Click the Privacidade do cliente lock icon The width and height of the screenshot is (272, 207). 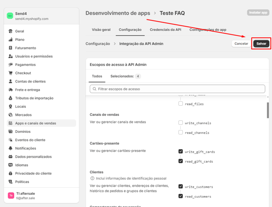[11, 173]
